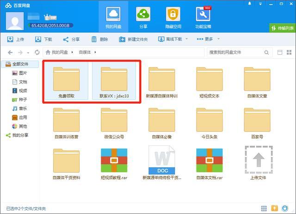Select the 微信公众号 folder

tap(114, 123)
